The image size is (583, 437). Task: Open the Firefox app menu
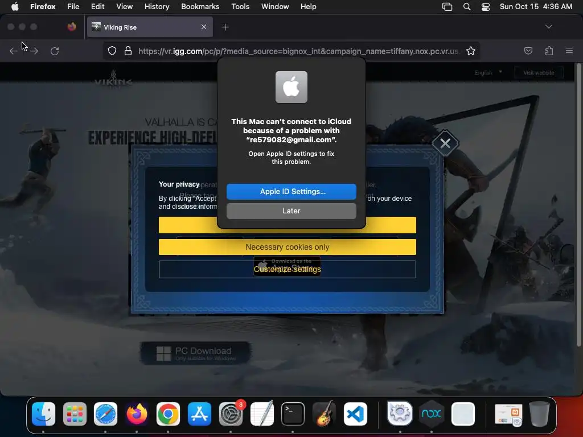(x=43, y=6)
